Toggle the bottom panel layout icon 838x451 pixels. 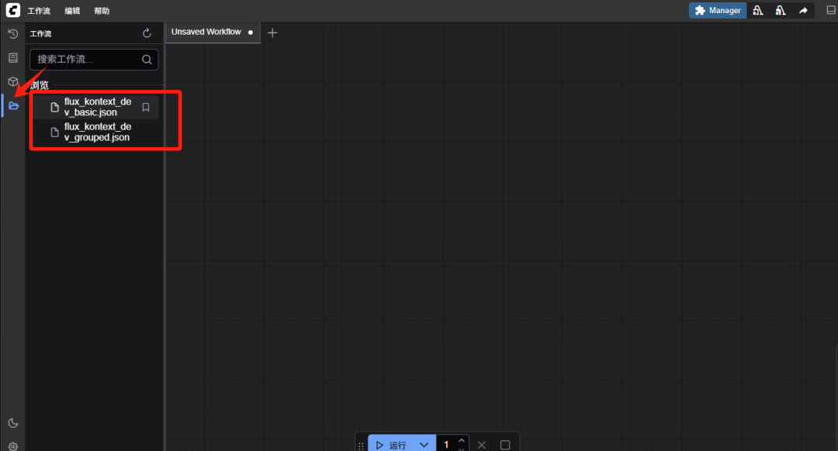click(x=831, y=10)
